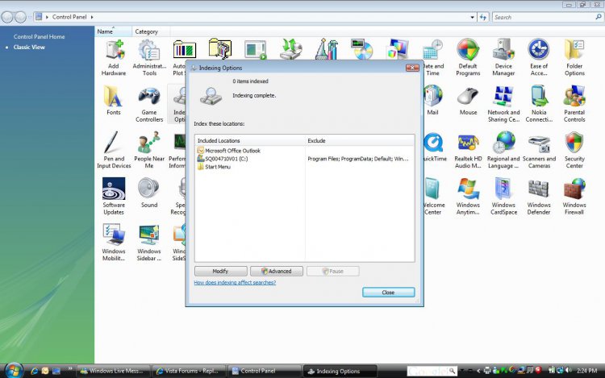Open Administrative Tools icon
The width and height of the screenshot is (605, 378).
point(149,58)
